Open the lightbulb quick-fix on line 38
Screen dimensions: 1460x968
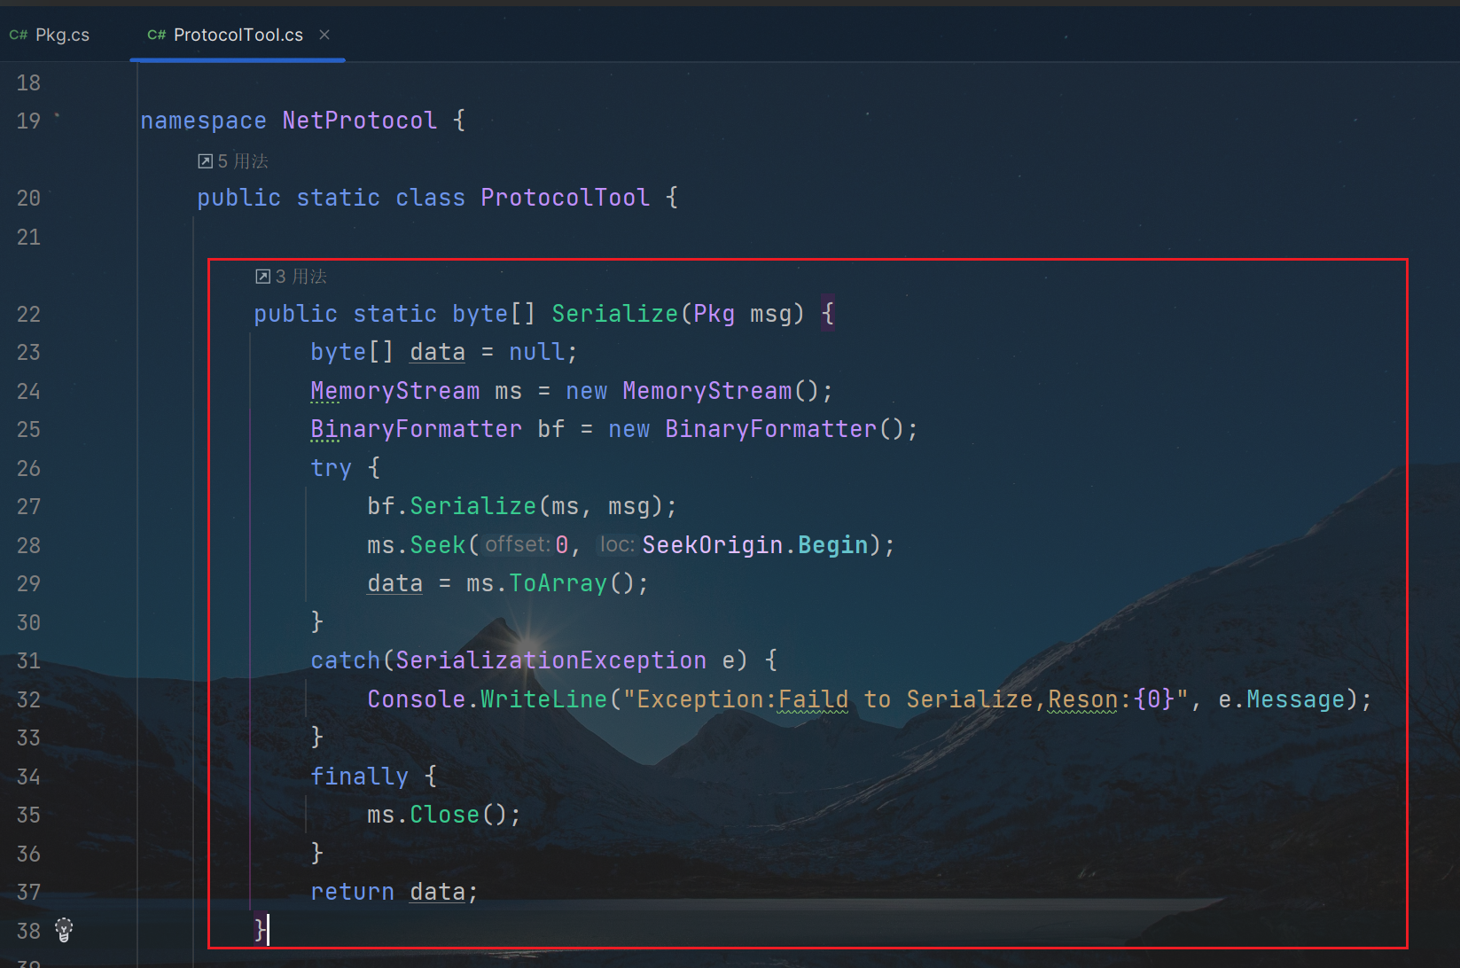click(x=64, y=930)
